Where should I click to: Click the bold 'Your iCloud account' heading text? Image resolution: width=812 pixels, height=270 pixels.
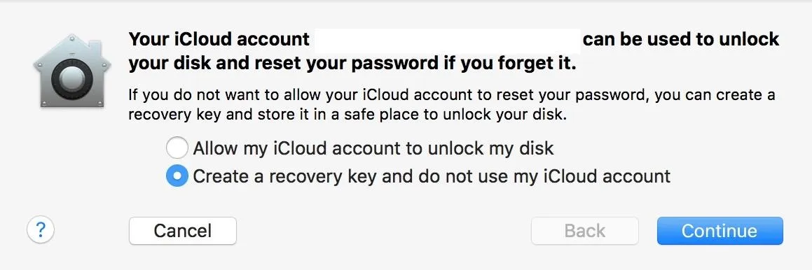pyautogui.click(x=219, y=40)
